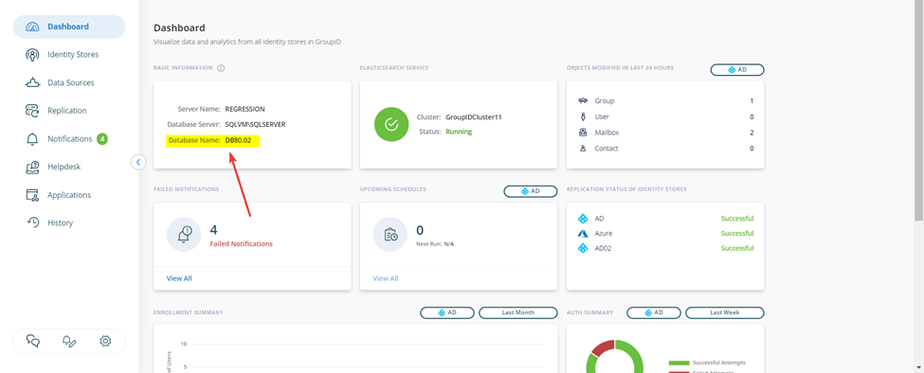Collapse the sidebar with the chevron arrow
924x373 pixels.
[138, 162]
